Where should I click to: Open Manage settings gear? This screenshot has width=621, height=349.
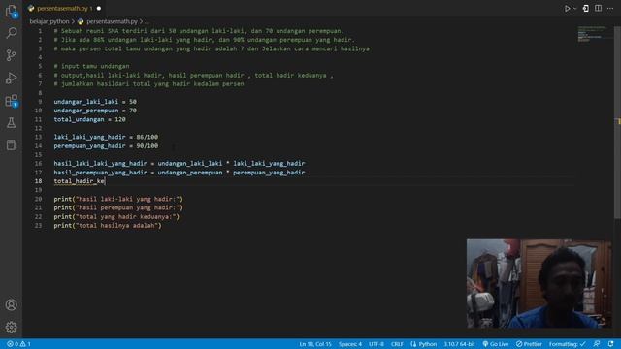click(11, 327)
